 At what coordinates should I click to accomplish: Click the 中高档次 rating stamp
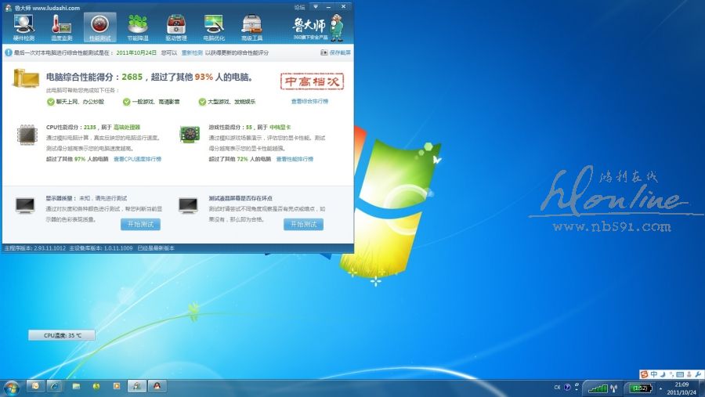312,81
